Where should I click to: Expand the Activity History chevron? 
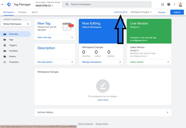(167, 112)
